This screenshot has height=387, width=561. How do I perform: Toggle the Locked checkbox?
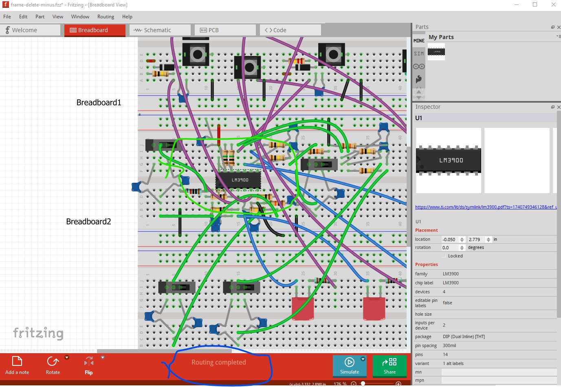pos(445,256)
